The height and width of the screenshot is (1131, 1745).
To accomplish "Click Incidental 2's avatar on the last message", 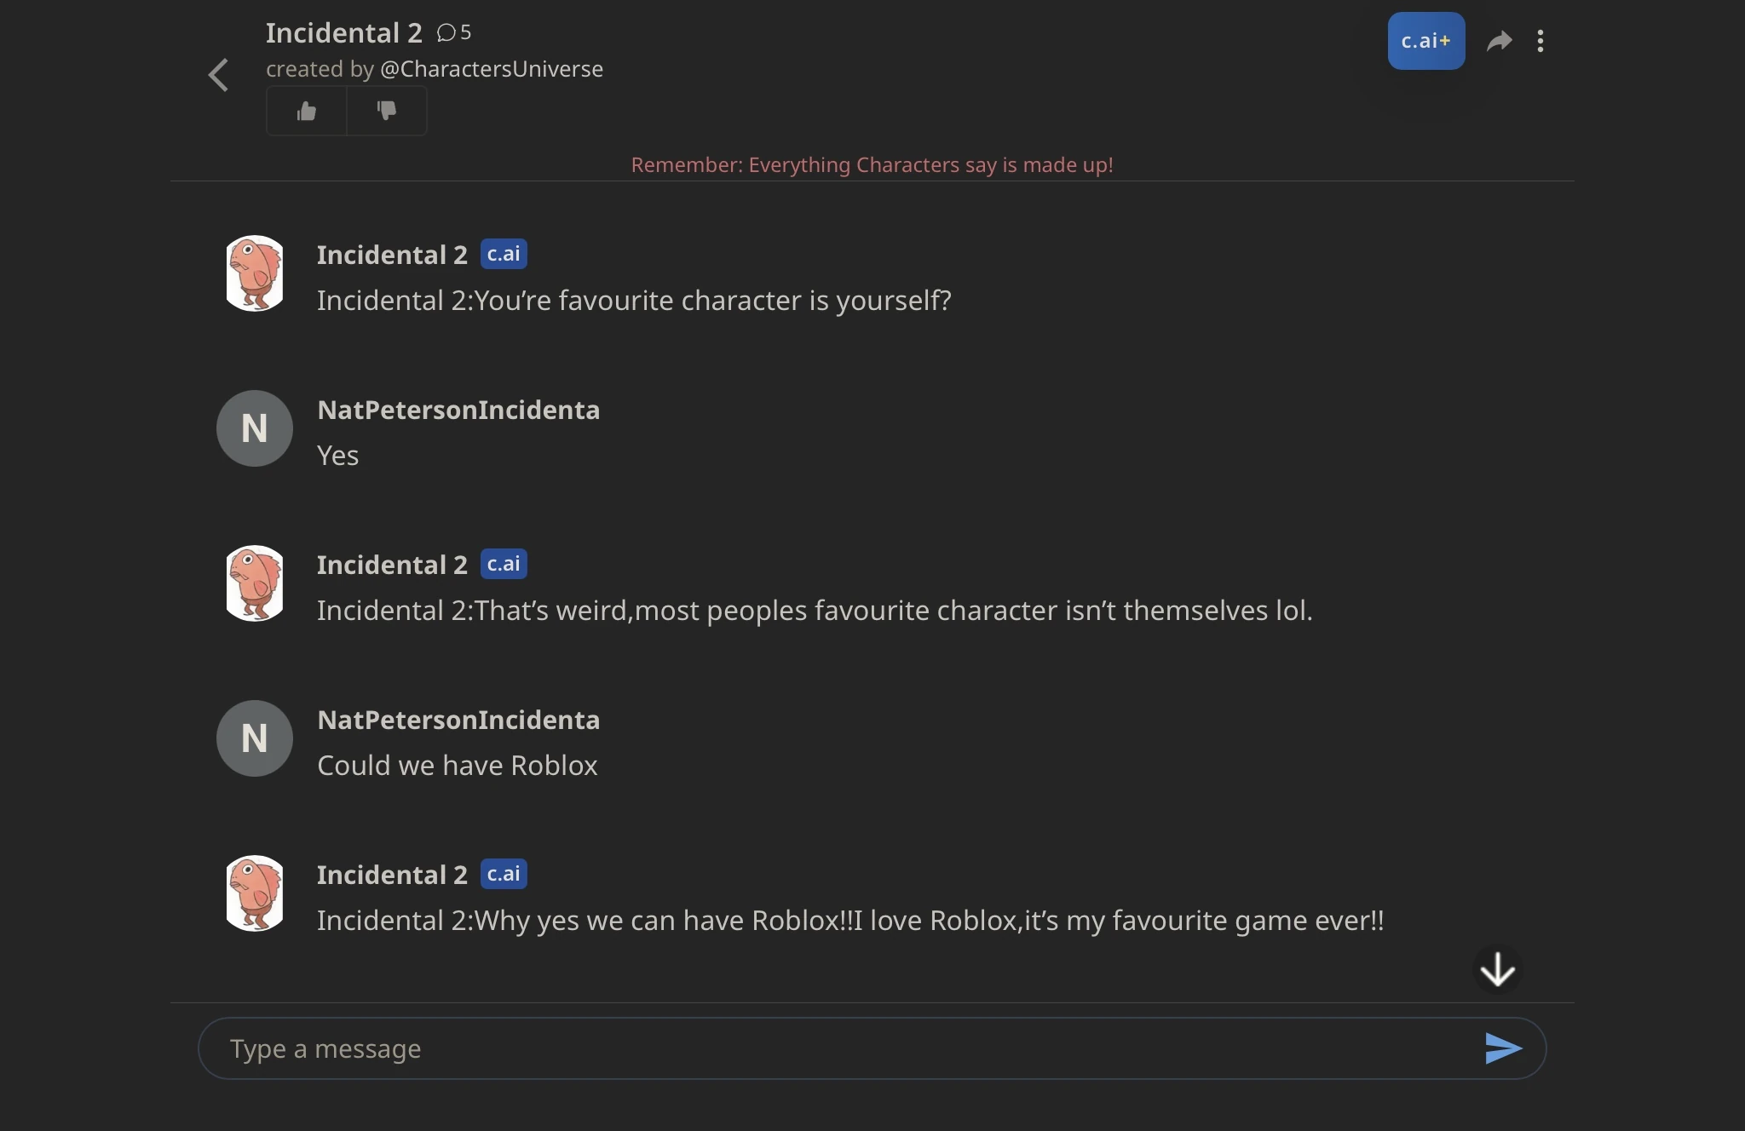I will coord(254,893).
